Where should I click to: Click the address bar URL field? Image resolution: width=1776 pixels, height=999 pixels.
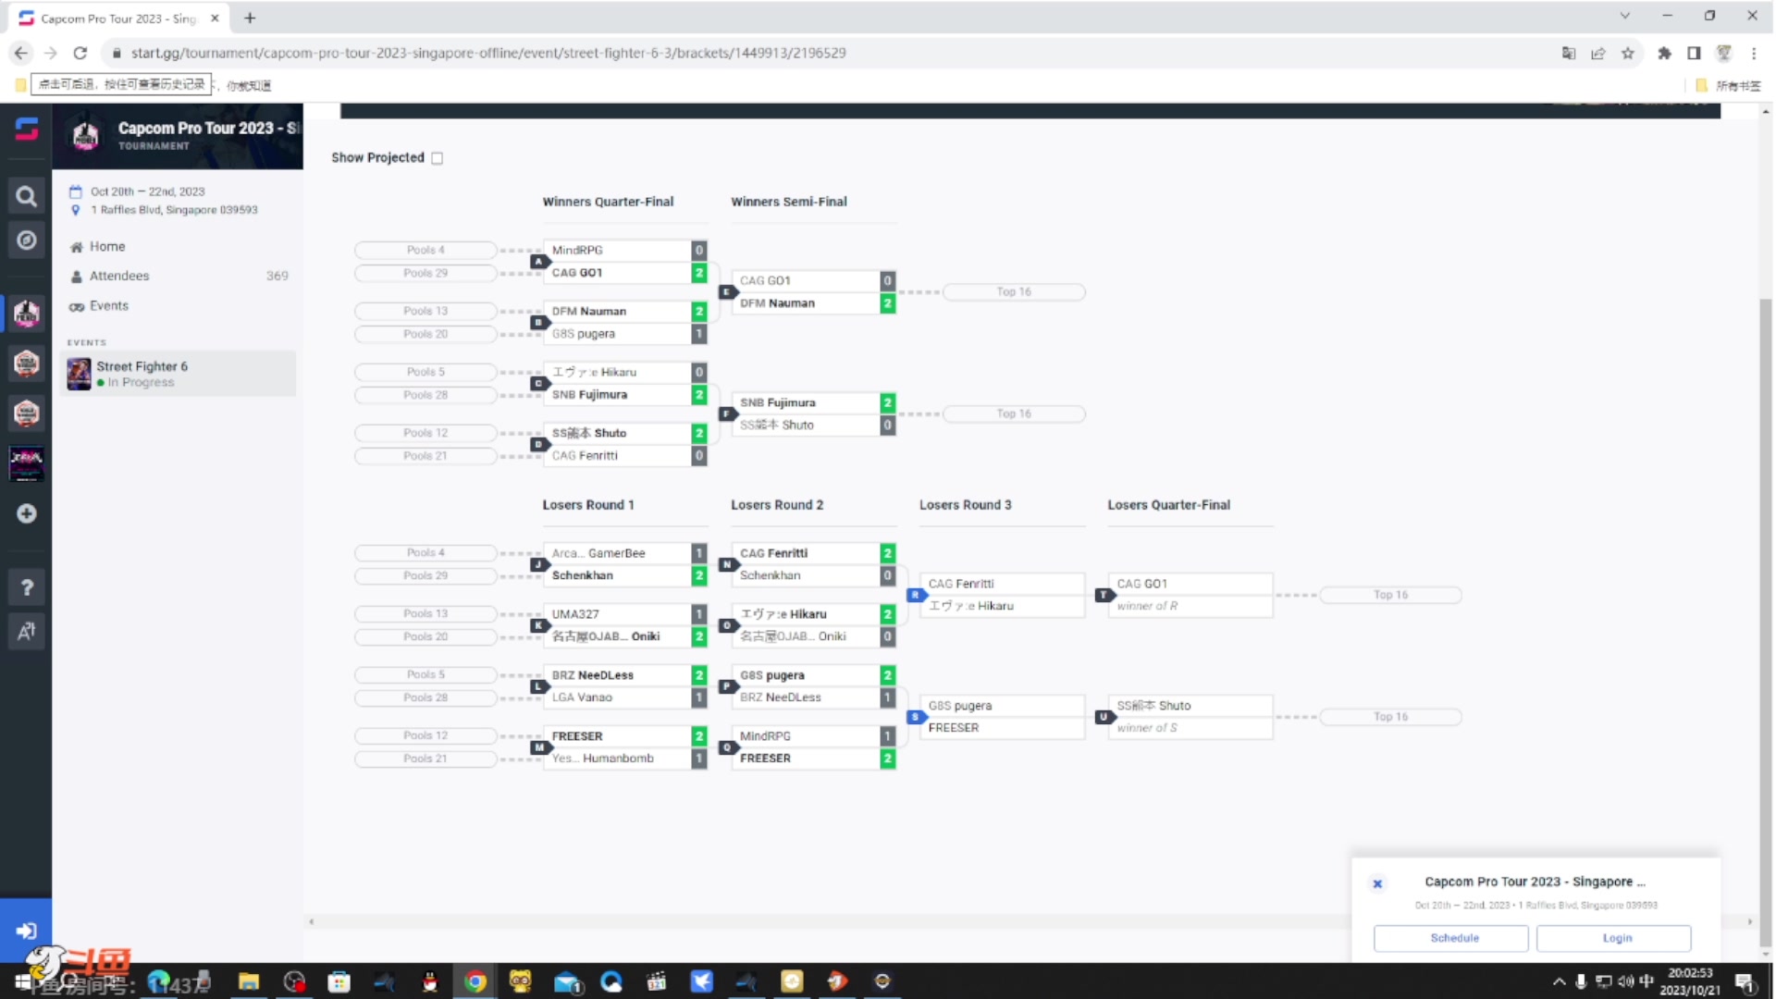(832, 54)
